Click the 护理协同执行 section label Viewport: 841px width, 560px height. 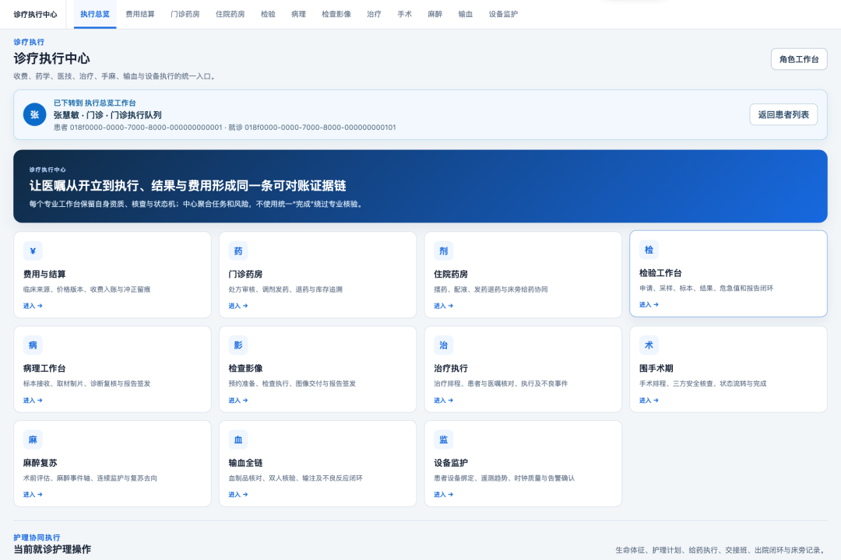click(37, 537)
